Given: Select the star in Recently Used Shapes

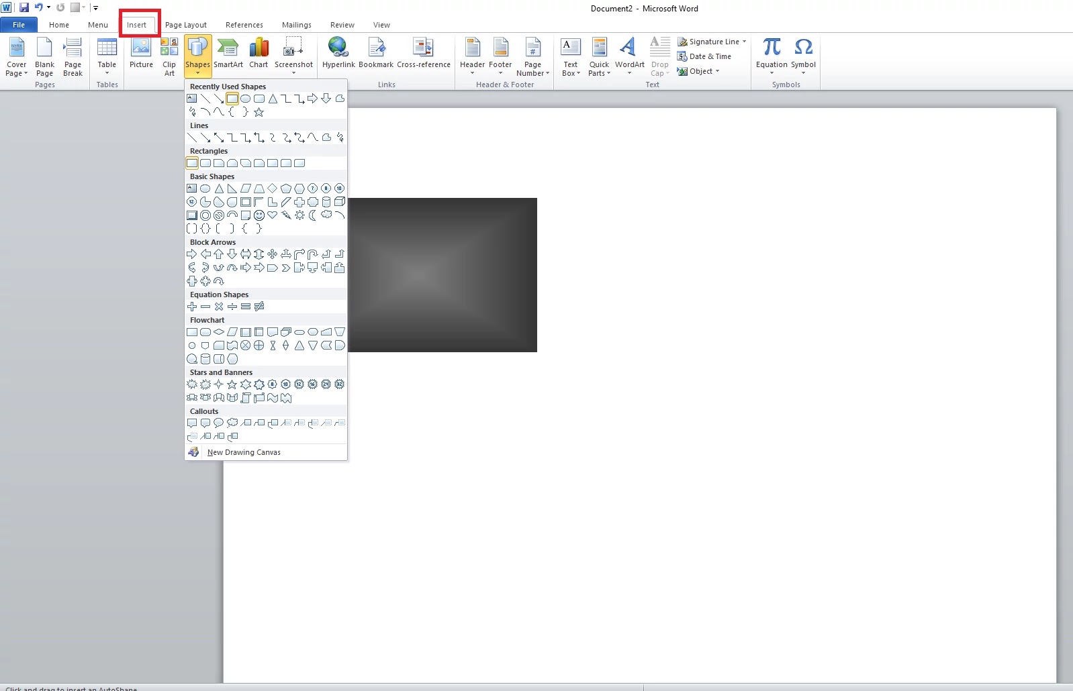Looking at the screenshot, I should 259,112.
